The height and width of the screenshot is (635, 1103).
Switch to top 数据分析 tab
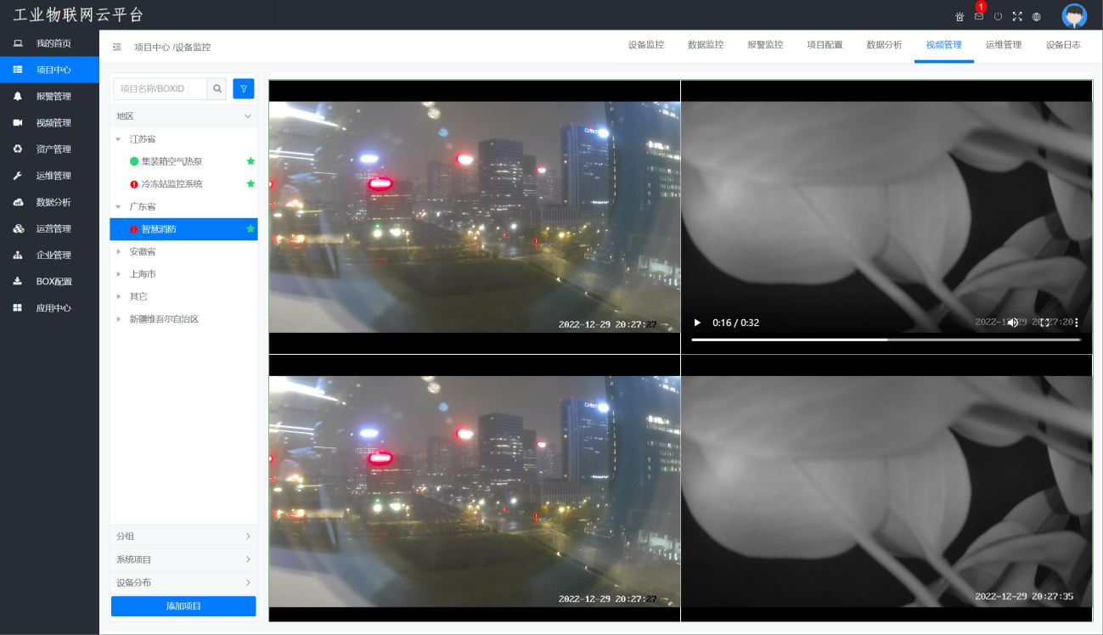pyautogui.click(x=884, y=45)
